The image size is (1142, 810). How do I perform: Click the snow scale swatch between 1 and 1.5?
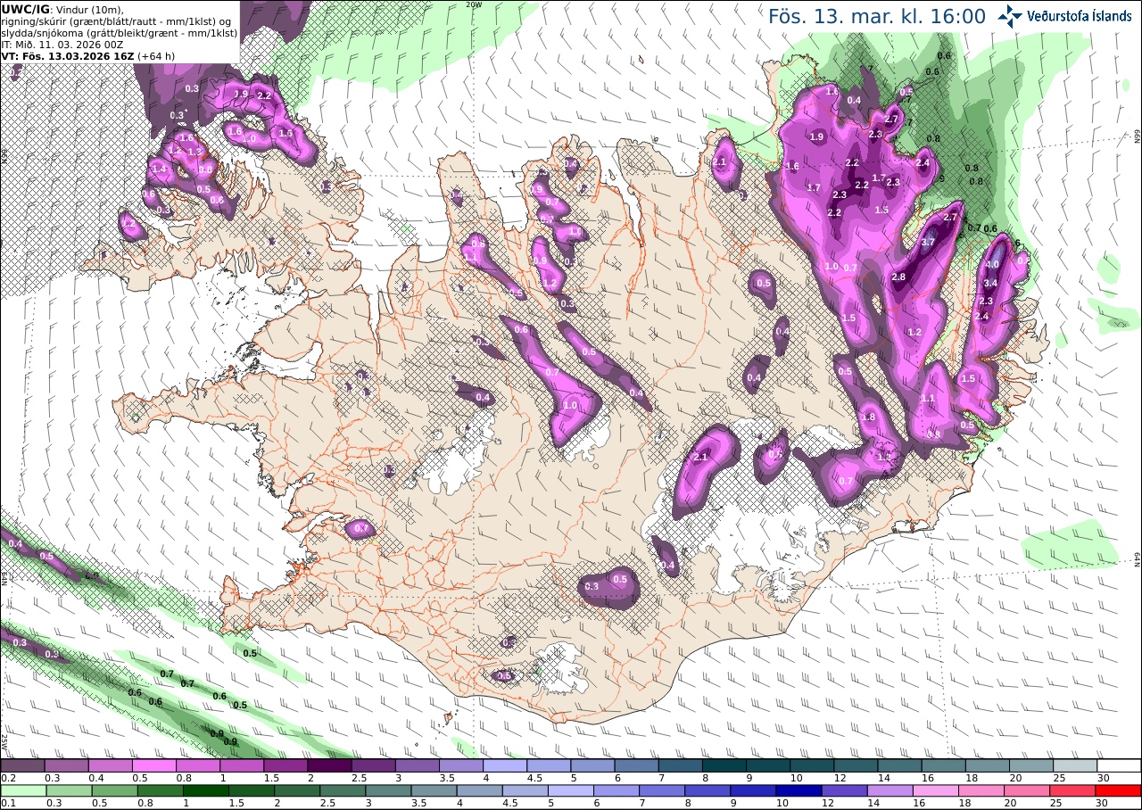[x=242, y=765]
